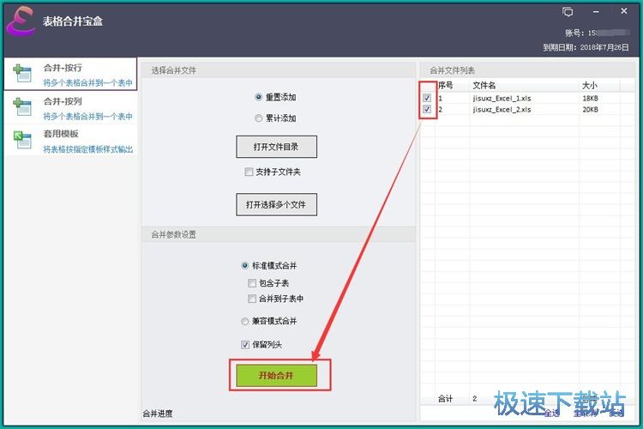643x429 pixels.
Task: Click the 全选 link below file list
Action: point(552,413)
